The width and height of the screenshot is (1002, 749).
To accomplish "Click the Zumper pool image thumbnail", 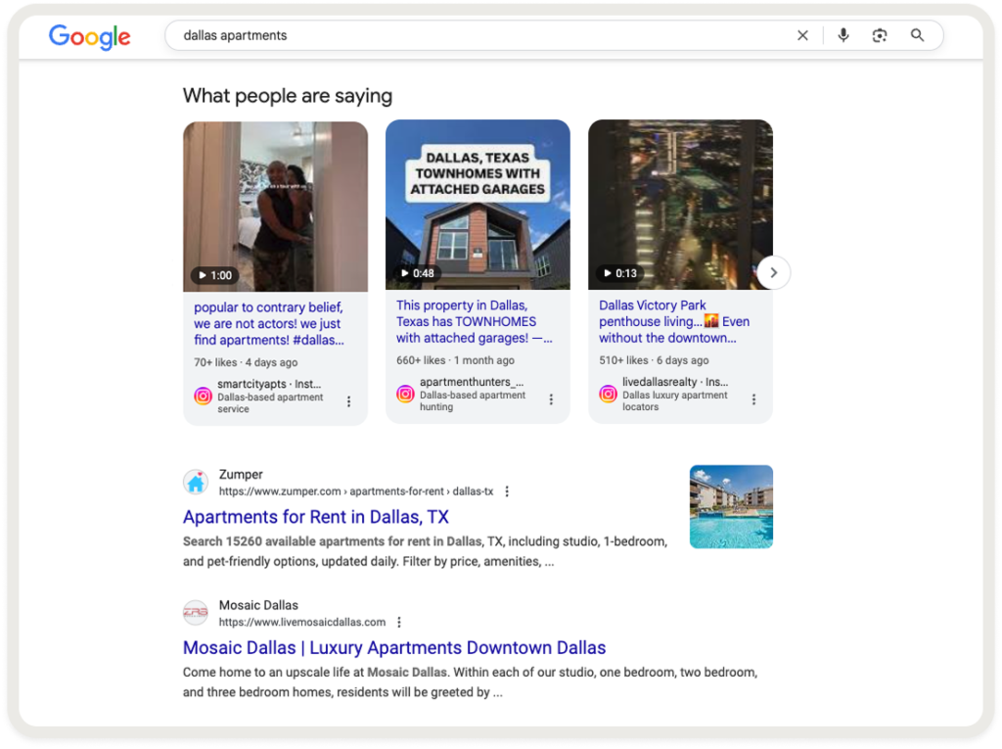I will click(731, 506).
